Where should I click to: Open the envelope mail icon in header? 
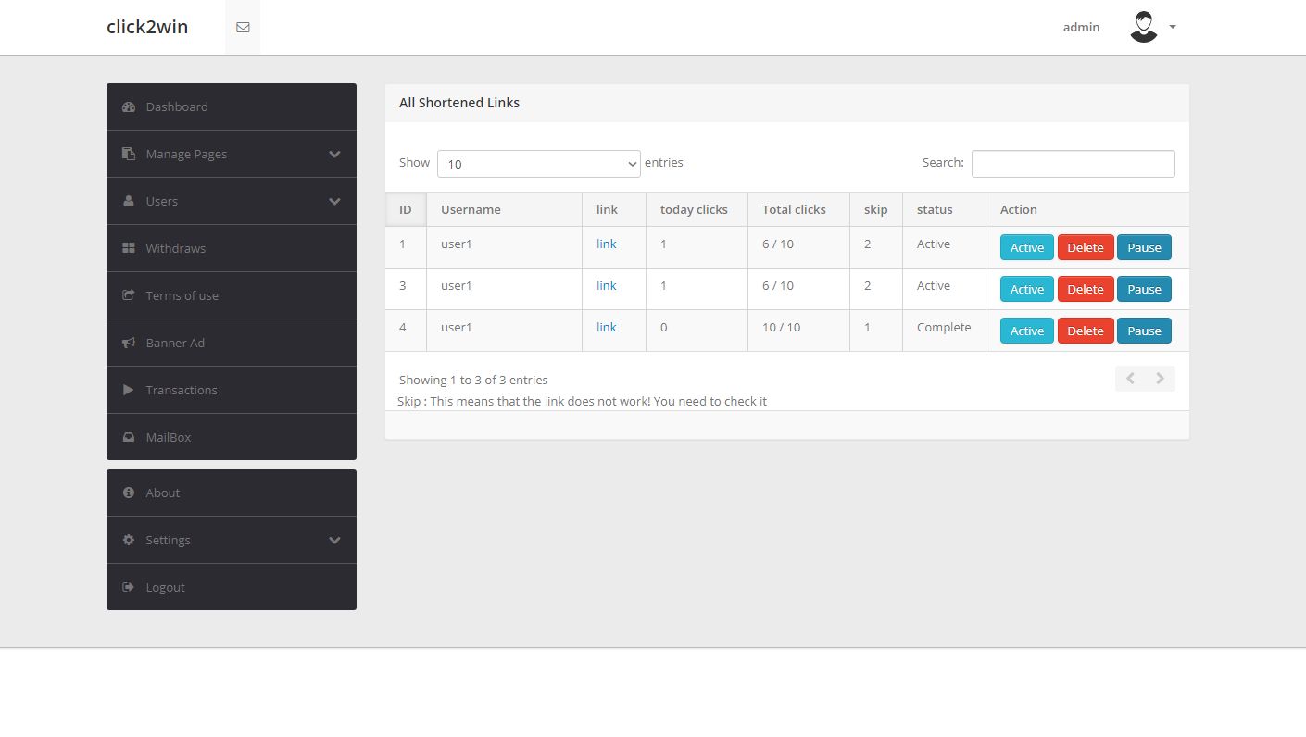coord(243,28)
